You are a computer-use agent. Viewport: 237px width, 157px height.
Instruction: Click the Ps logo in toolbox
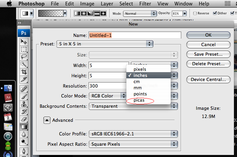pos(24,33)
